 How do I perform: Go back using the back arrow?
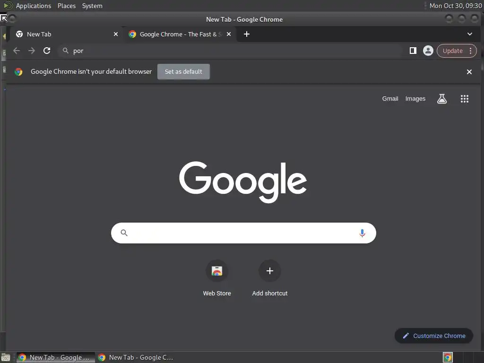(x=17, y=51)
